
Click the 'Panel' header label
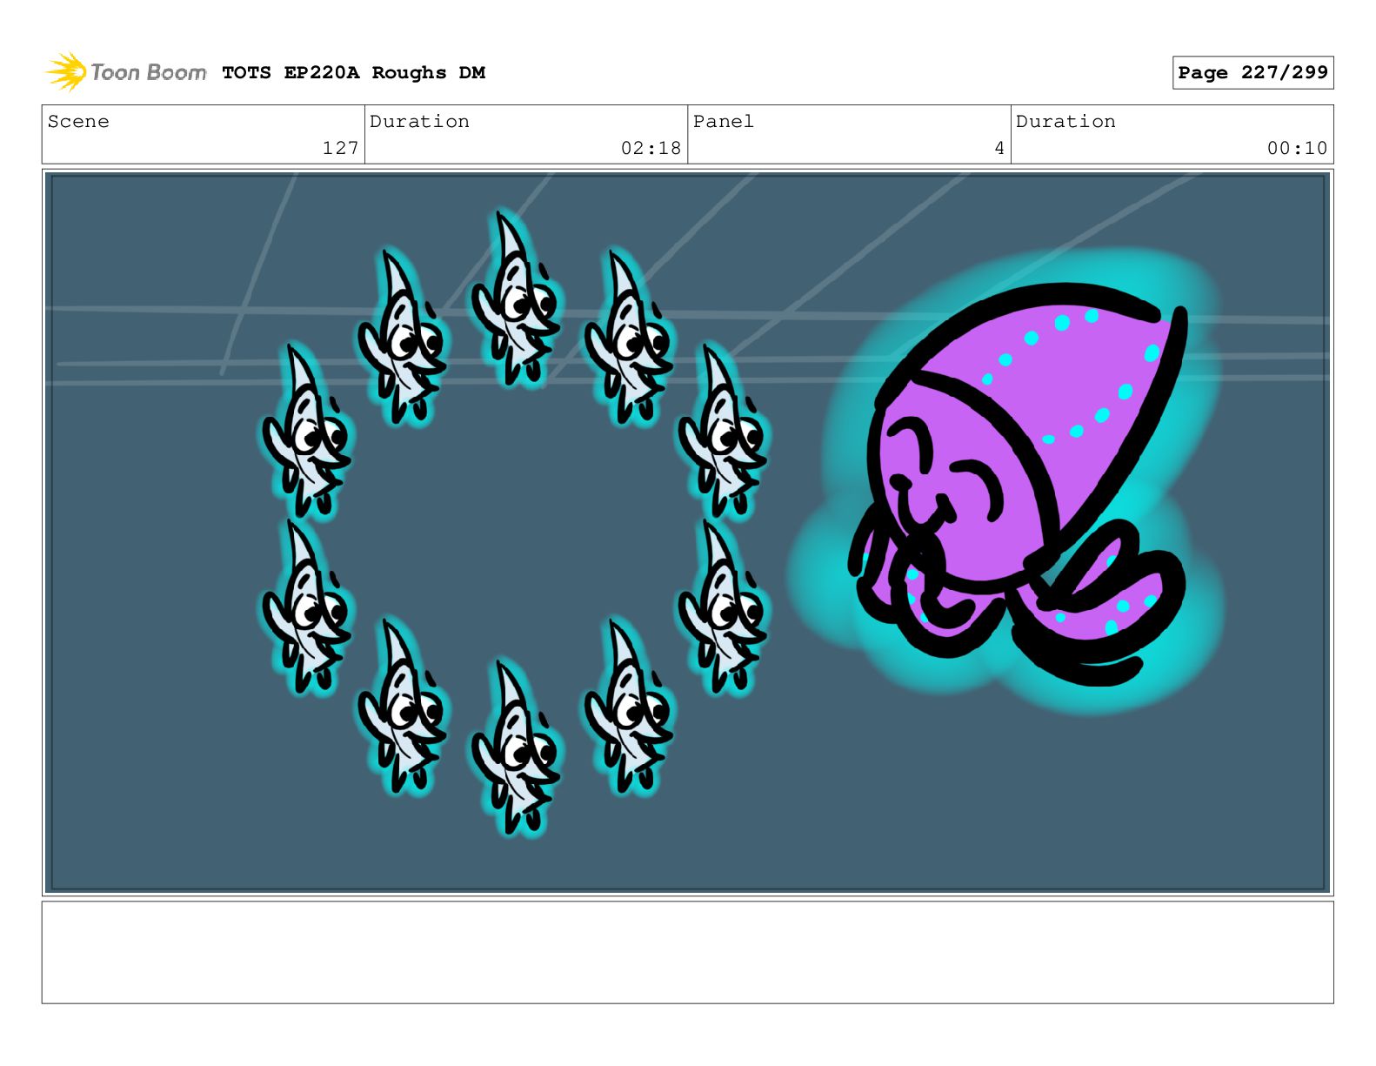723,122
